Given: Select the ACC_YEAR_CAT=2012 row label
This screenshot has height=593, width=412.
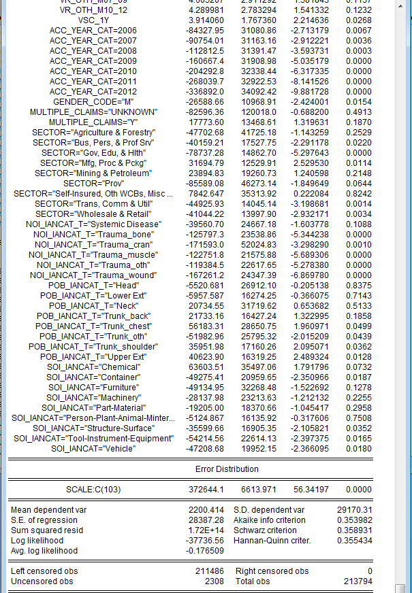Looking at the screenshot, I should point(93,92).
